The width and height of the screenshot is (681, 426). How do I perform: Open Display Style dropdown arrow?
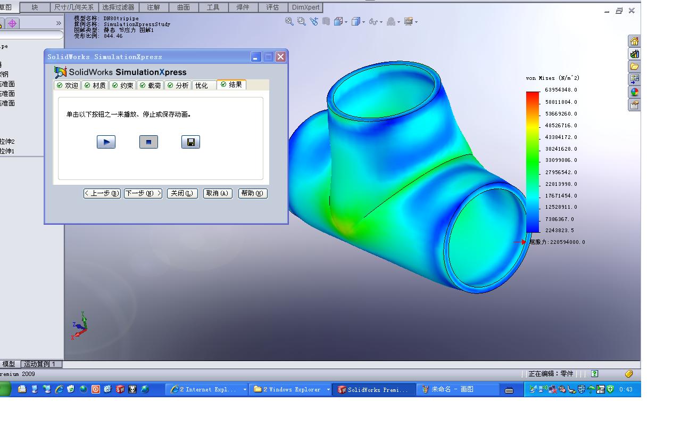pyautogui.click(x=363, y=22)
